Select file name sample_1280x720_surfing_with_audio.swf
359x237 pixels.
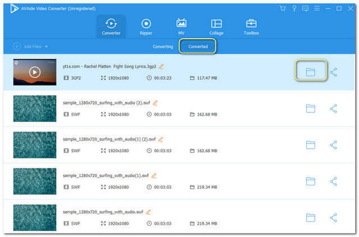[103, 212]
